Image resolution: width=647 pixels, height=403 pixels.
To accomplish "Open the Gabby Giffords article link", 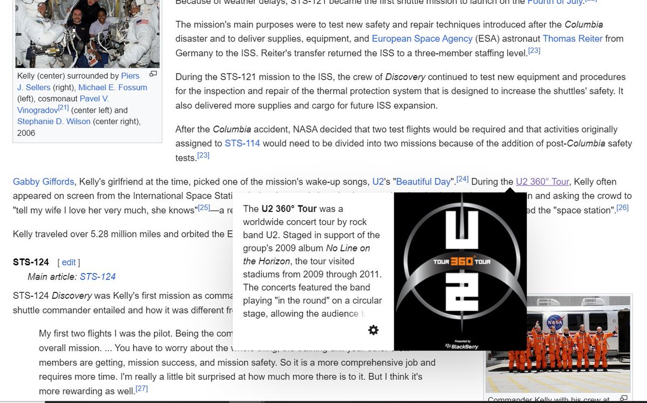I will (44, 181).
